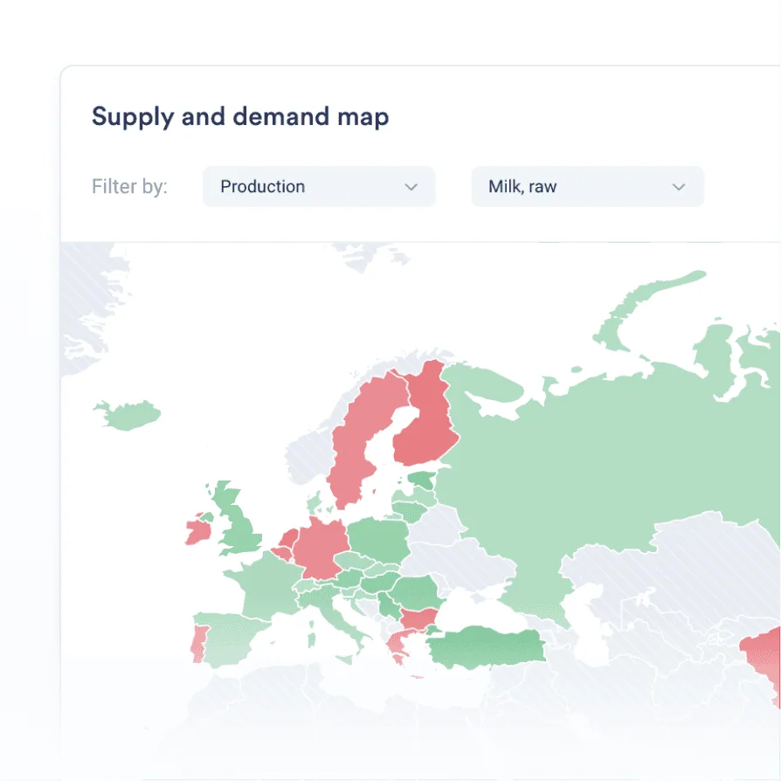Expand the Milk, raw product dropdown
This screenshot has width=781, height=781.
587,187
